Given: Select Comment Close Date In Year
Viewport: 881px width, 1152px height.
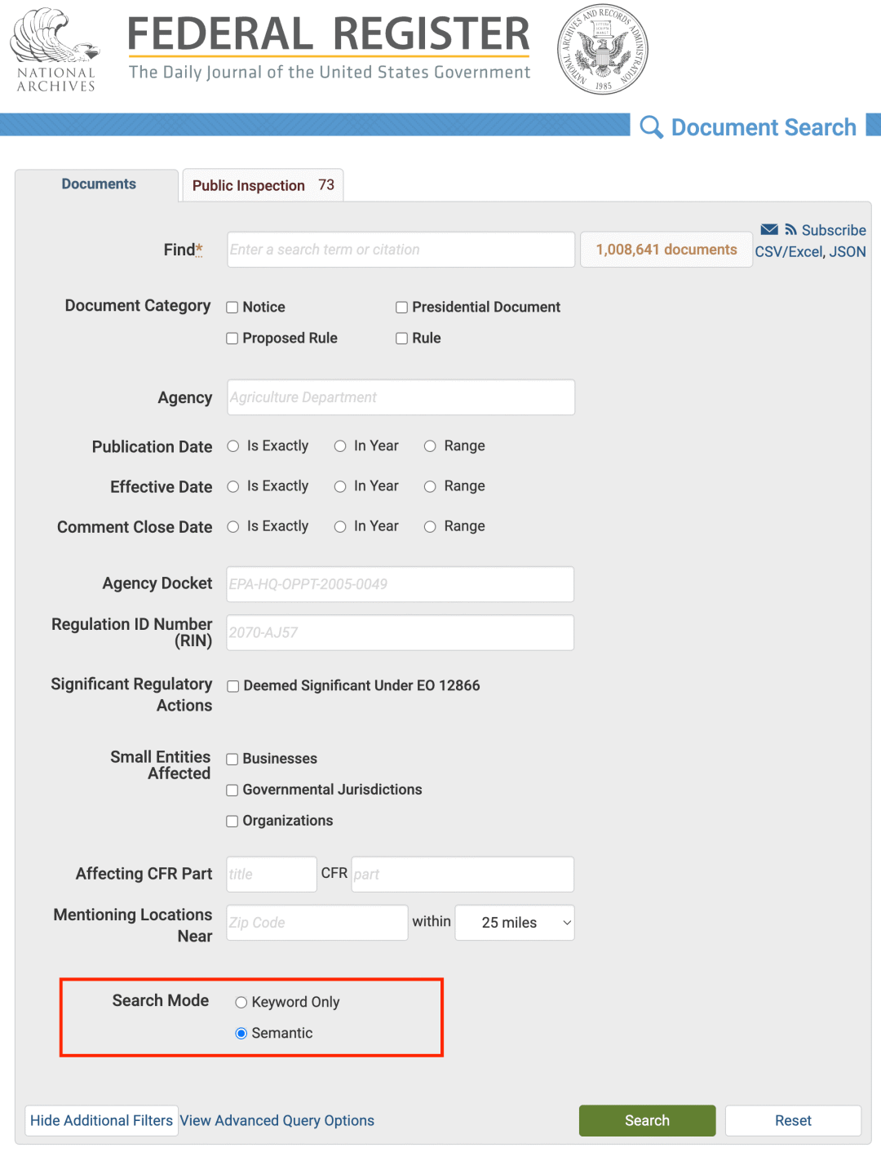Looking at the screenshot, I should click(340, 527).
